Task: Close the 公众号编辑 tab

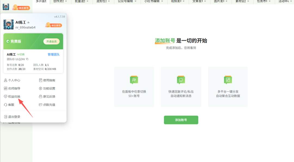Action: click(x=136, y=1)
